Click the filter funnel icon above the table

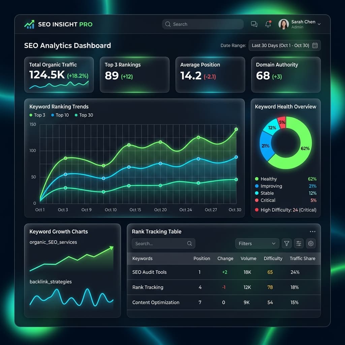pos(286,243)
